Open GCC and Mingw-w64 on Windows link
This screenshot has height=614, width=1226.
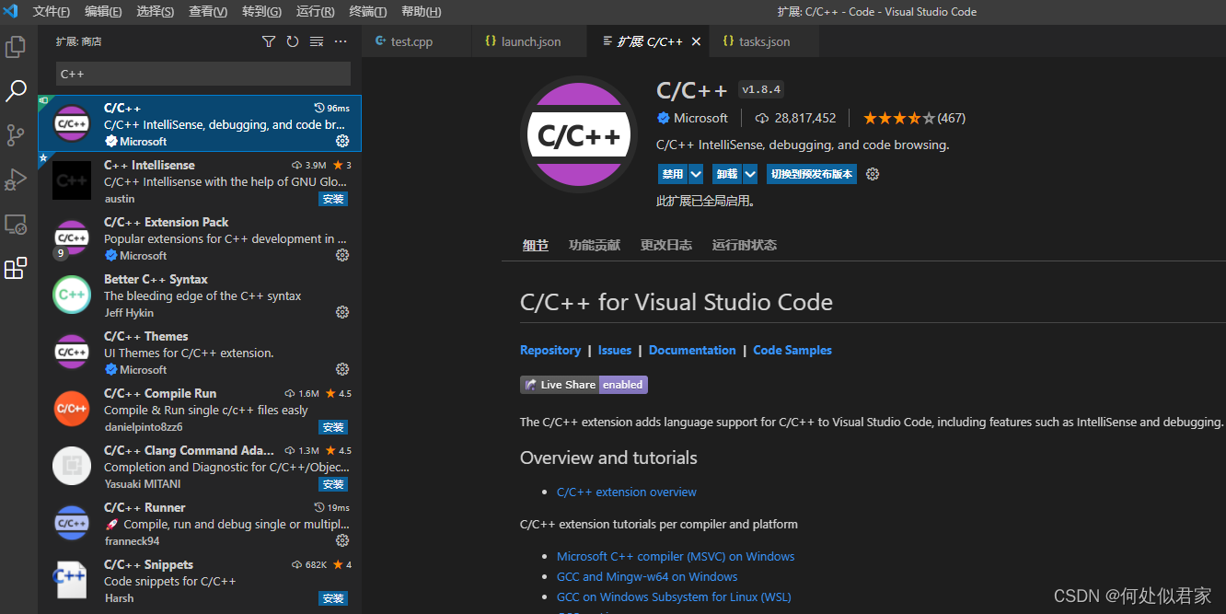pyautogui.click(x=647, y=576)
